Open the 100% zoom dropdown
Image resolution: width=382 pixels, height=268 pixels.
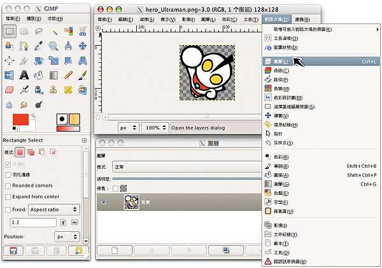coord(155,128)
